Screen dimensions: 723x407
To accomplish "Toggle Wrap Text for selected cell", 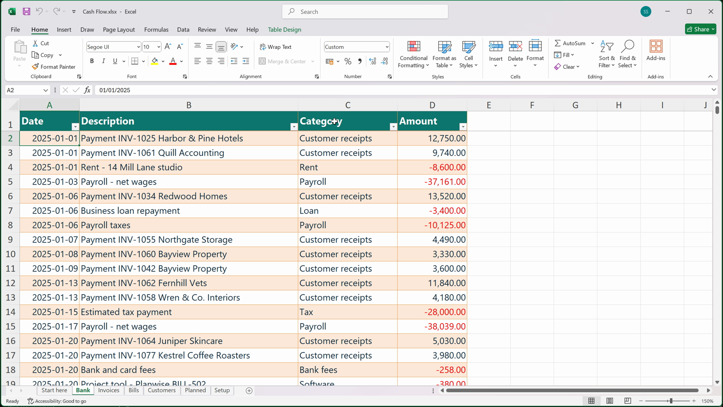I will tap(276, 47).
